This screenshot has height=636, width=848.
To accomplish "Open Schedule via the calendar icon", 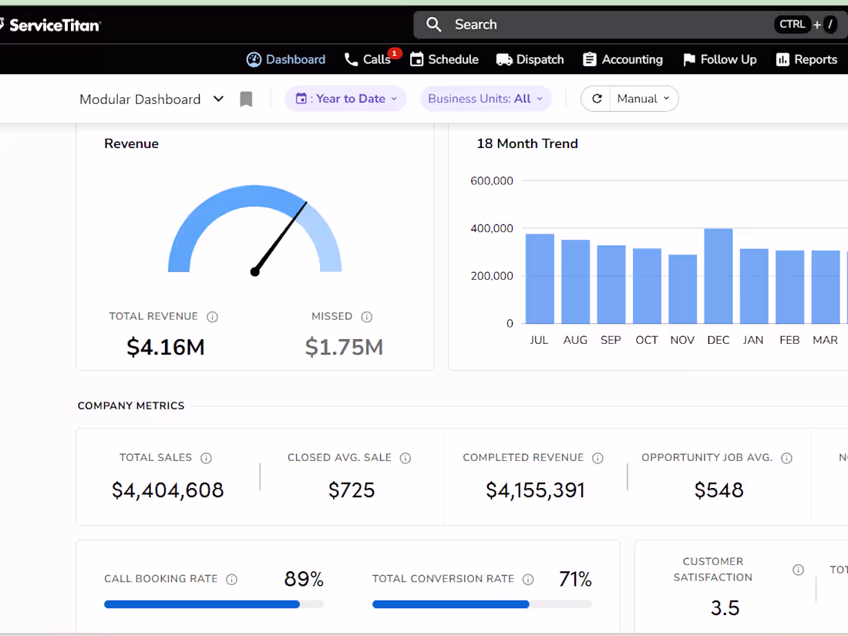I will [416, 59].
